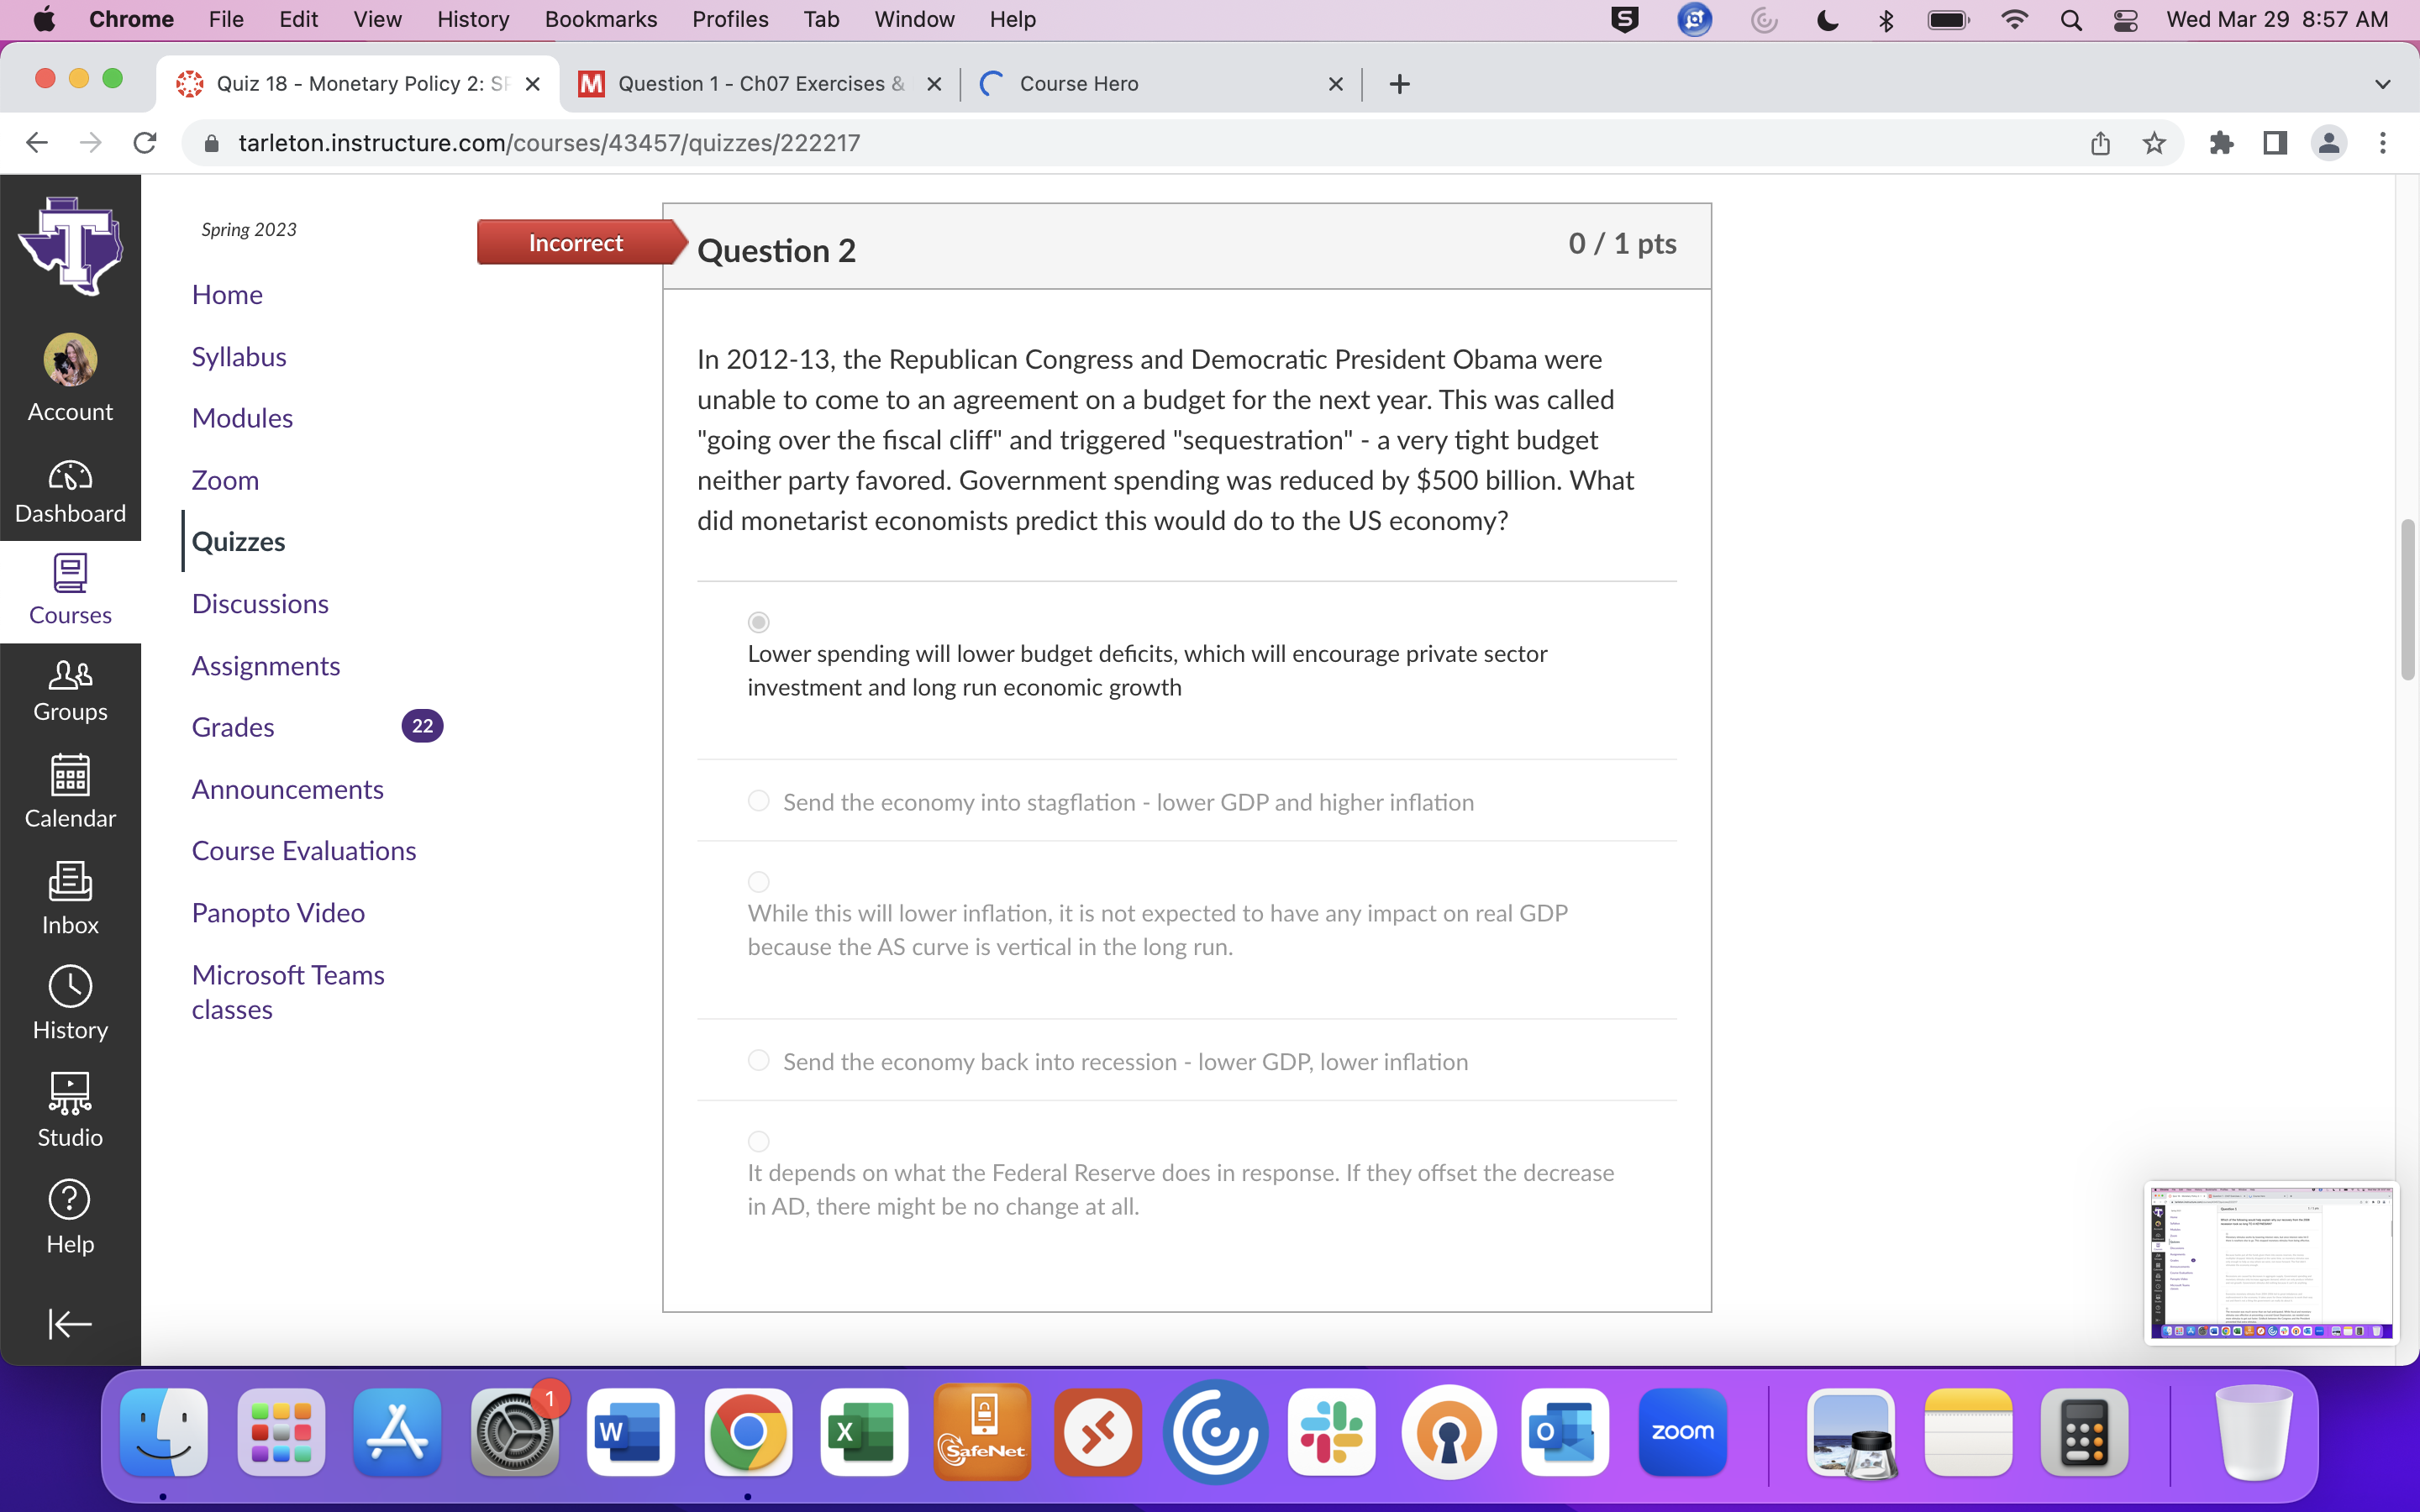Collapse the global navigation sidebar arrow

[70, 1323]
